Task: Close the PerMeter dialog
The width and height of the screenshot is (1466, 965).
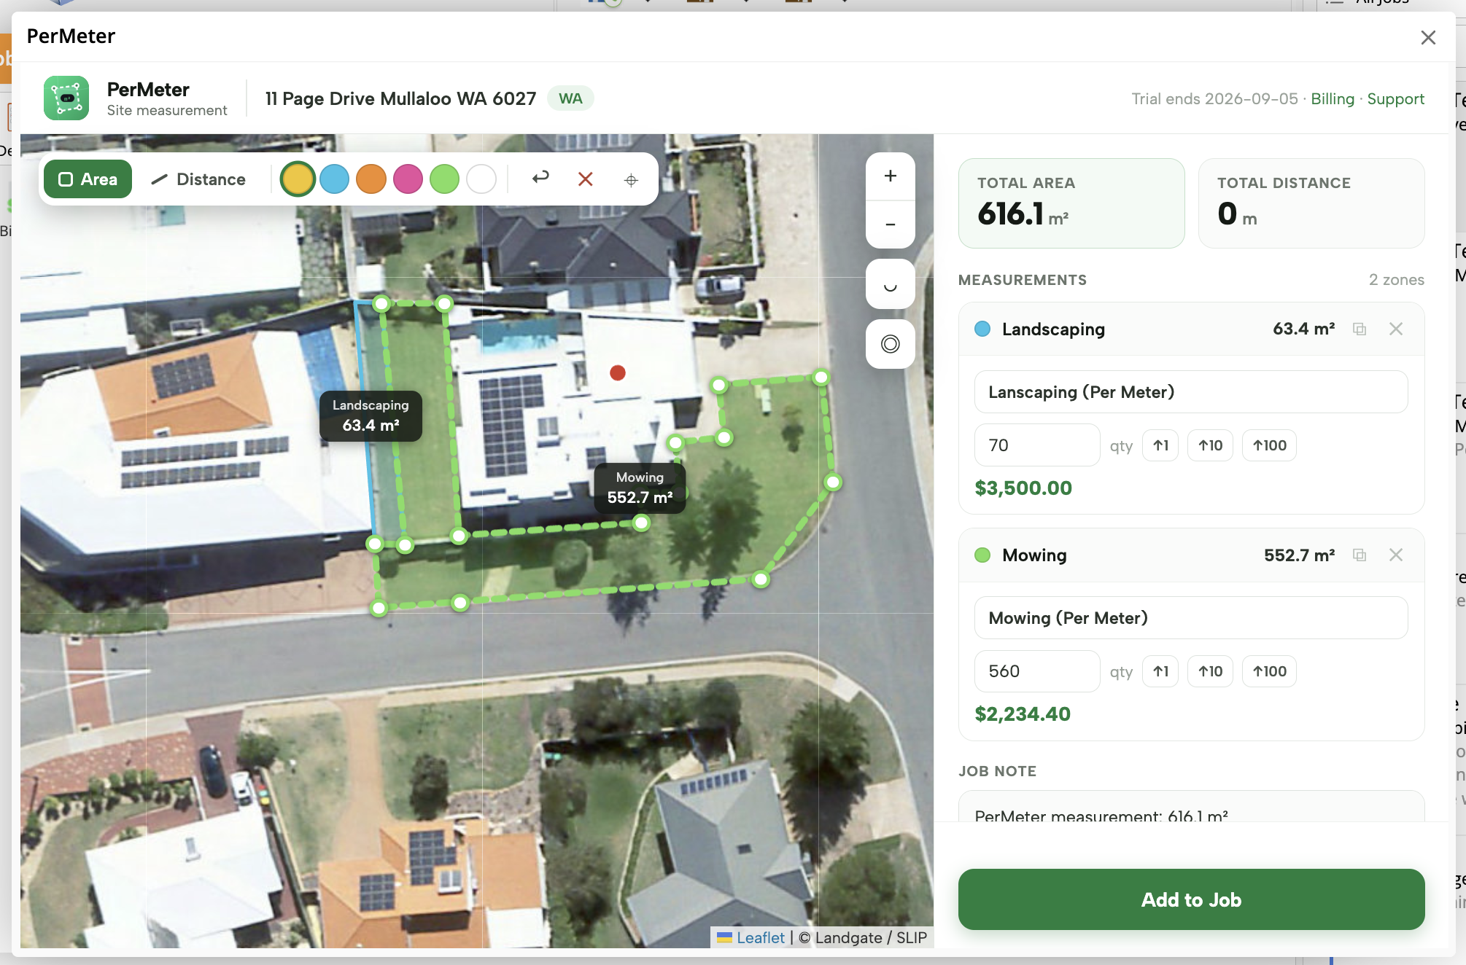Action: 1428,37
